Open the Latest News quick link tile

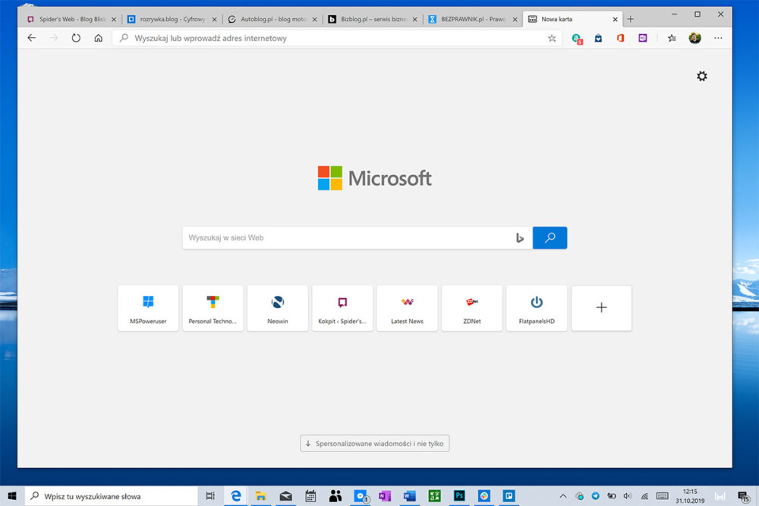pos(407,308)
